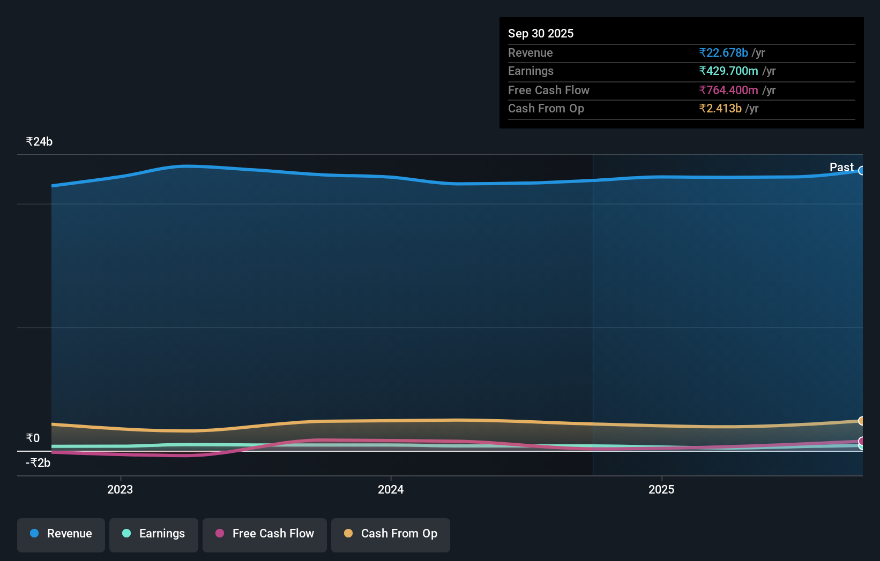
Task: Click the teal Earnings legend dot
Action: click(x=126, y=534)
